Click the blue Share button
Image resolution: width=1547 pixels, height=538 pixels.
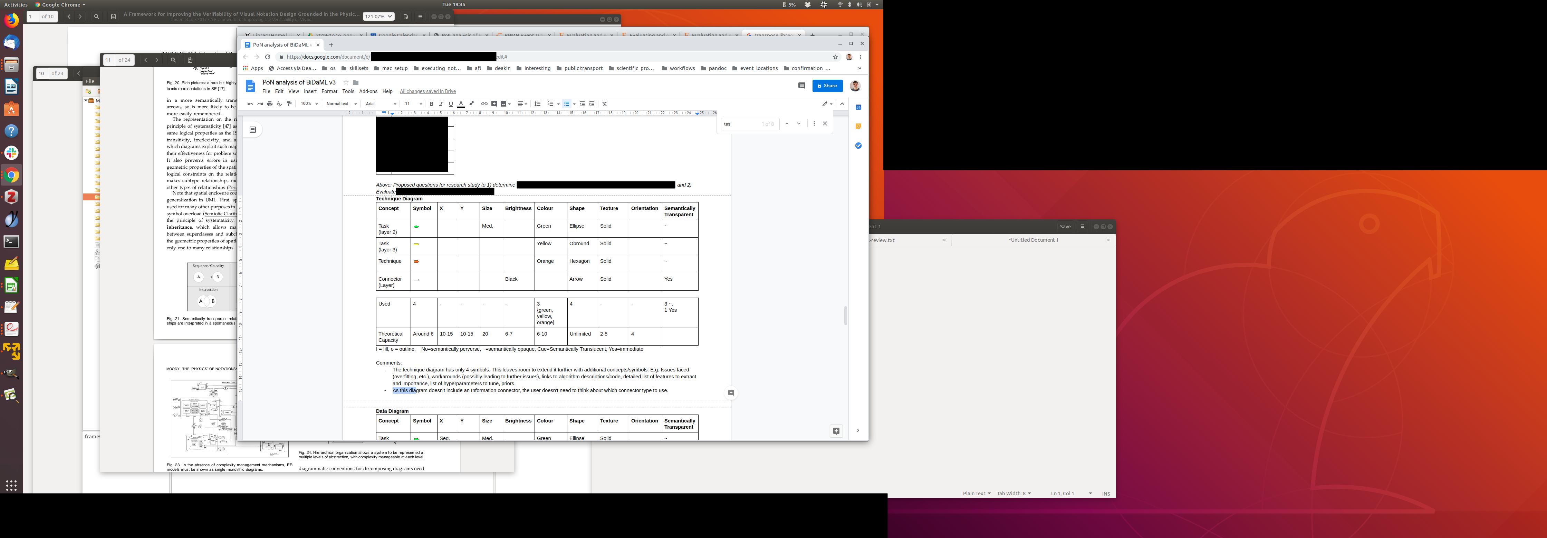click(827, 86)
